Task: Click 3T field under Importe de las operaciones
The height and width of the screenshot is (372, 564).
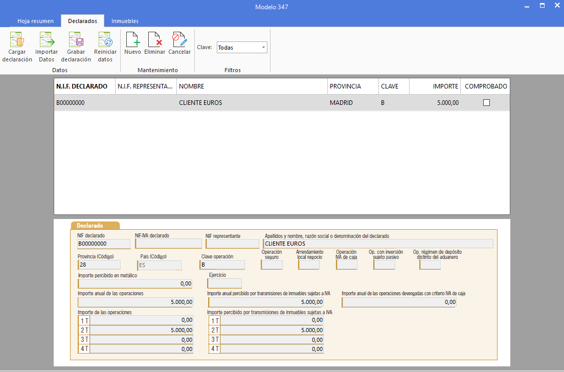Action: (141, 340)
